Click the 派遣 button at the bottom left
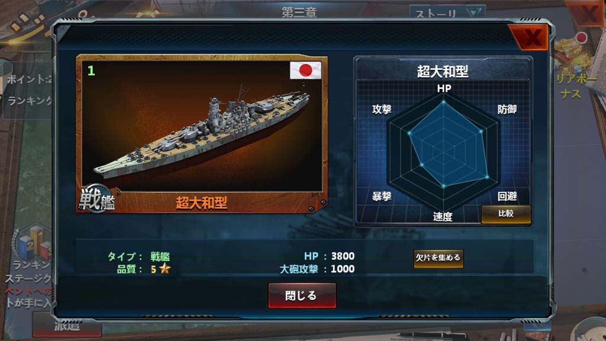606x341 pixels. click(67, 327)
